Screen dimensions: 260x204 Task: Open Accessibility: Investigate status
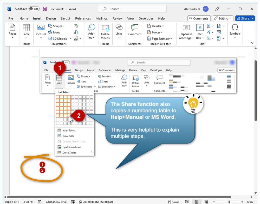pos(96,202)
